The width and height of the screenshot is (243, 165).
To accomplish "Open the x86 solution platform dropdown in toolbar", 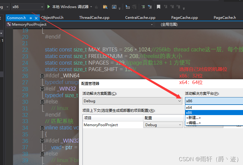I will [28, 7].
